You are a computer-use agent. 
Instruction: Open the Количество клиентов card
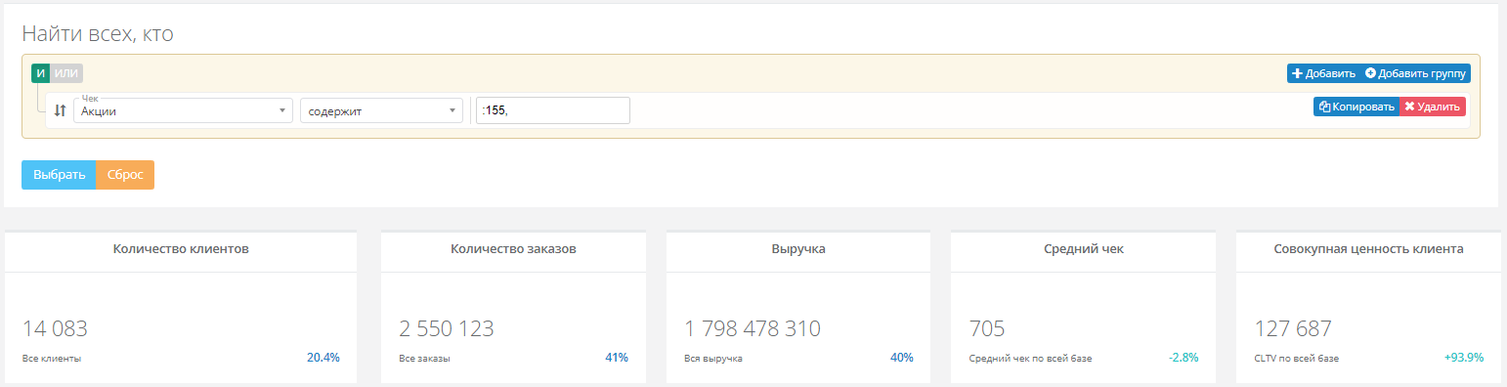click(181, 307)
